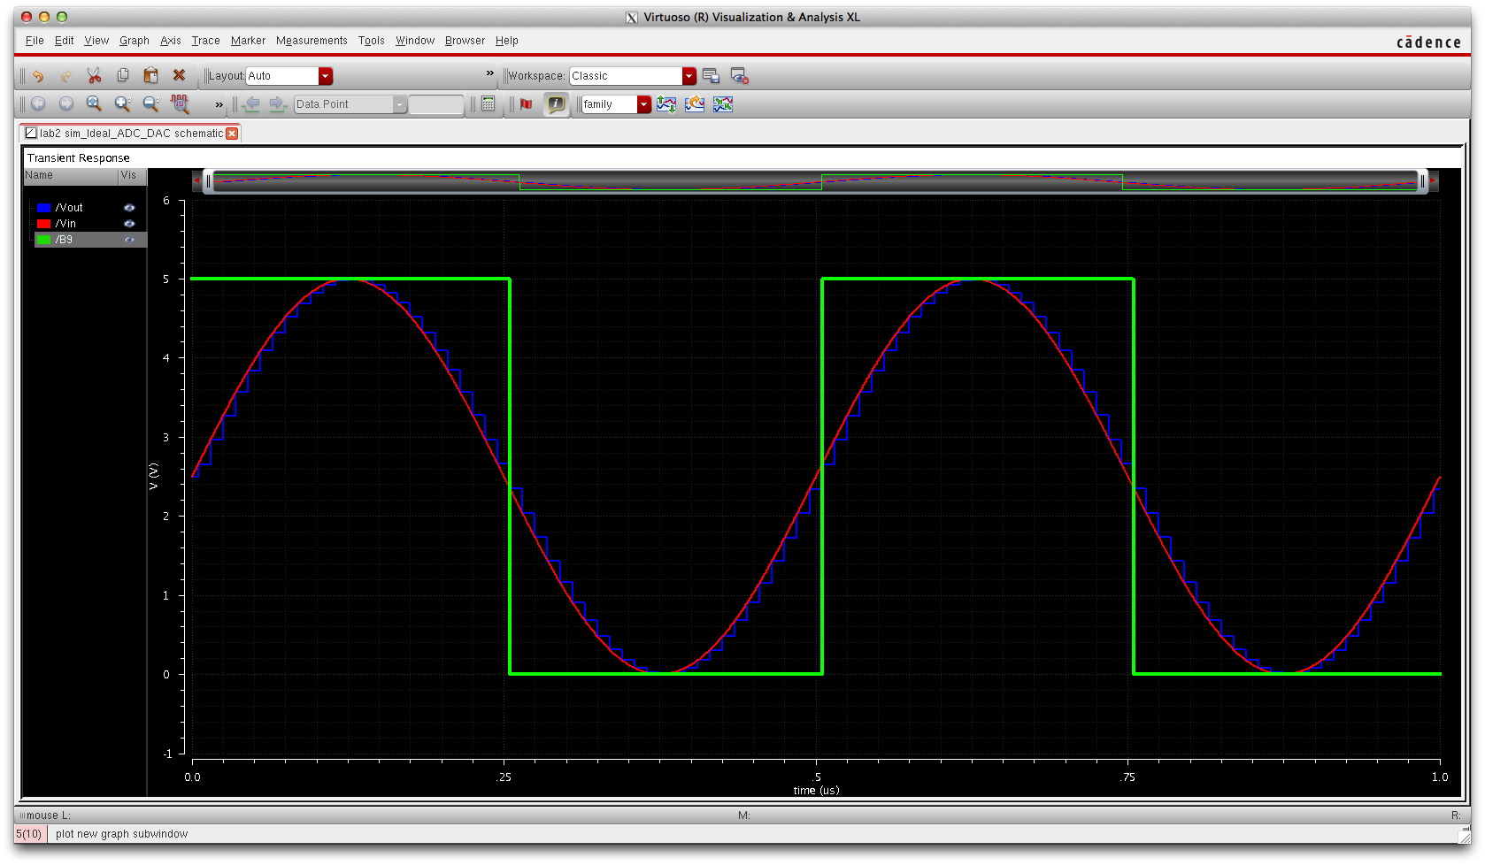Open the Calculator tool
Screen dimensions: 1485x865
[488, 104]
